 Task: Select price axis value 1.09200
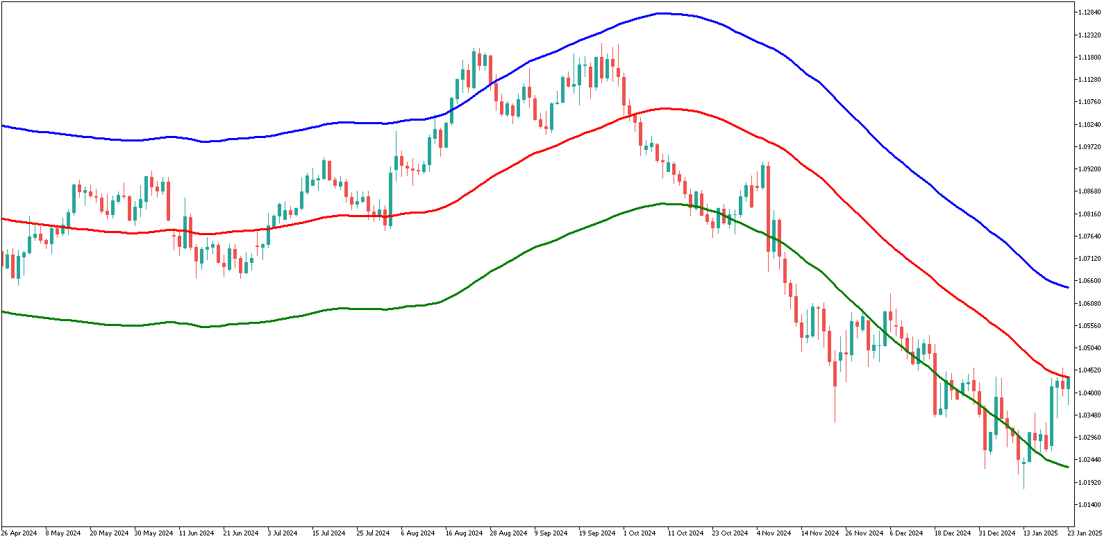click(1089, 169)
